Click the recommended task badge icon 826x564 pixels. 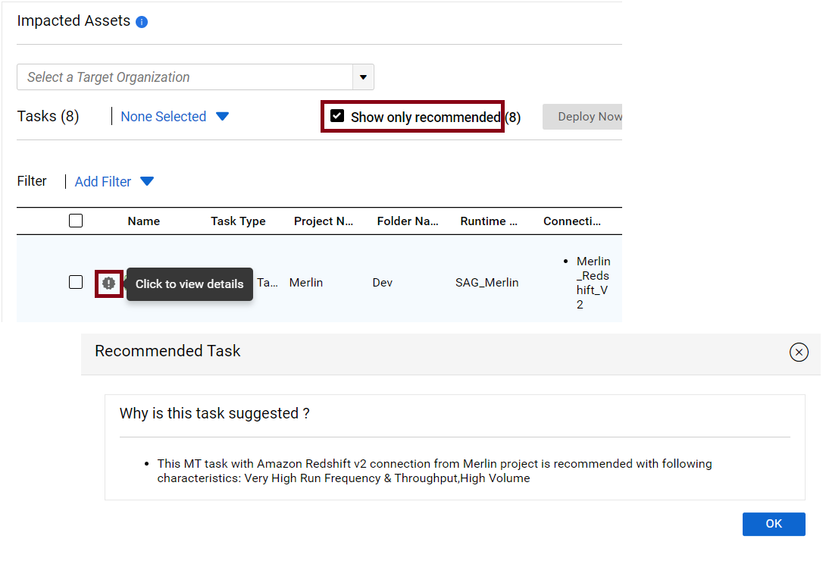108,284
